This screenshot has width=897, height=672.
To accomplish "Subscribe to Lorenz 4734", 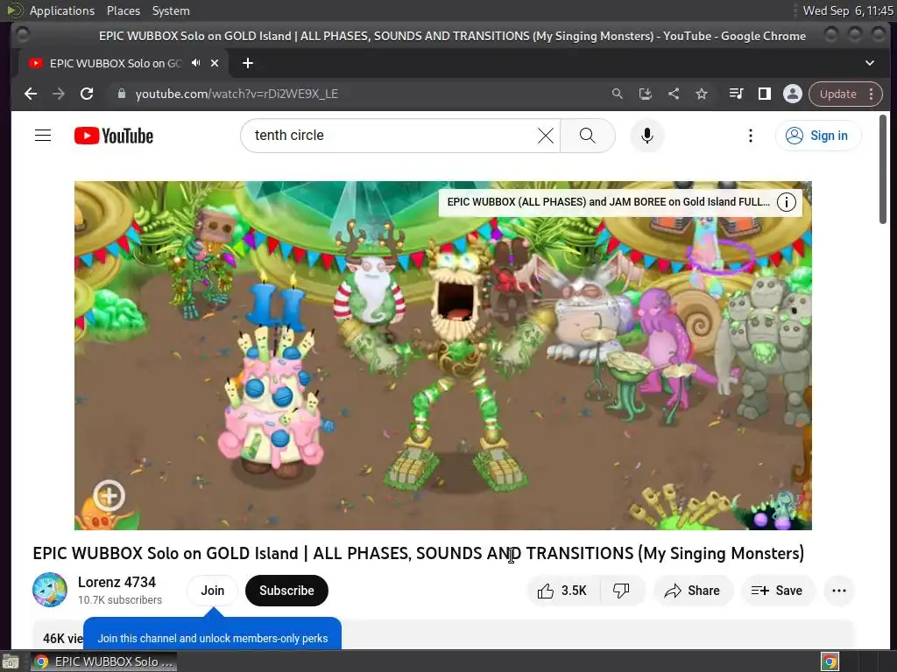I will click(286, 591).
